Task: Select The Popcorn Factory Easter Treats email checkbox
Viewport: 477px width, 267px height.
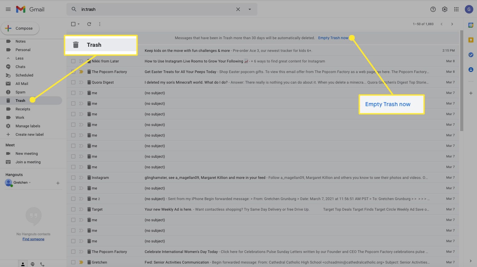Action: tap(73, 72)
